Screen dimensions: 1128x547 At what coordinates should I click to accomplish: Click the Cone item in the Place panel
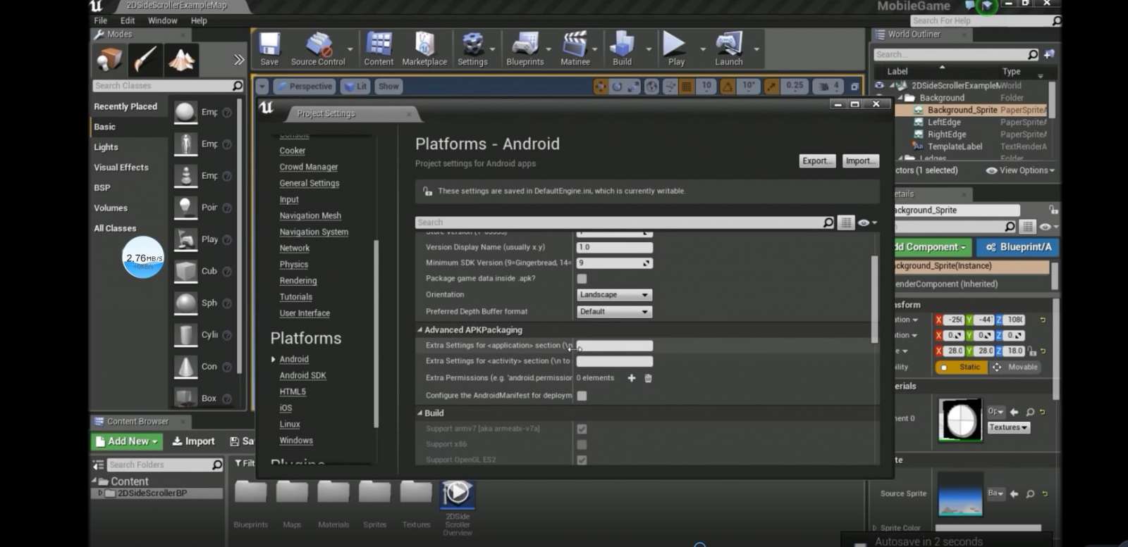click(202, 367)
